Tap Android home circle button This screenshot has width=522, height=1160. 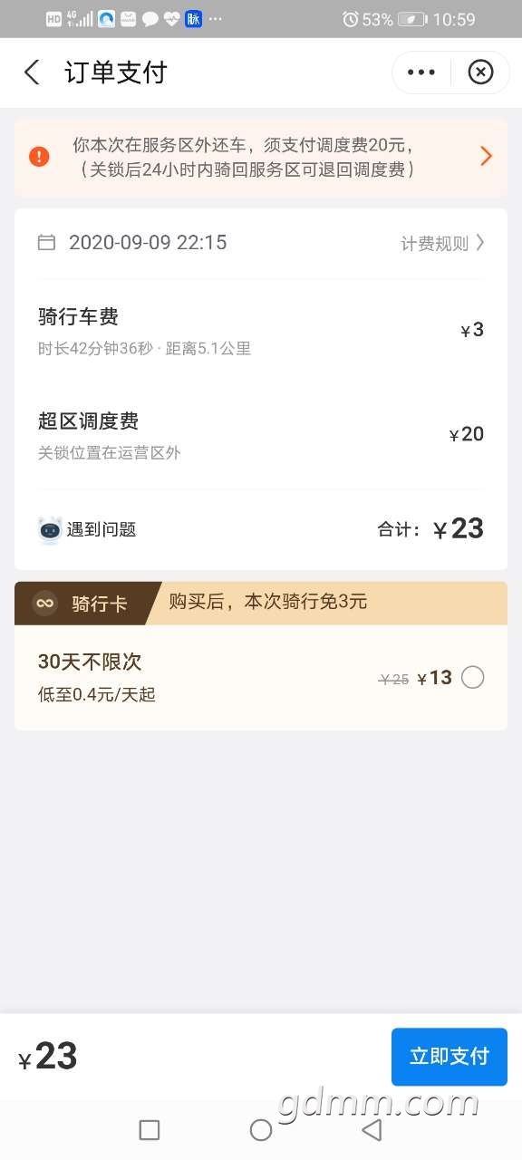click(x=261, y=1129)
